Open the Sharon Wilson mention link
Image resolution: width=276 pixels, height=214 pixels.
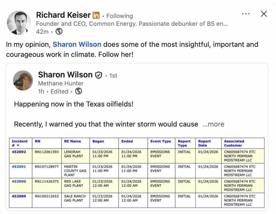[77, 44]
